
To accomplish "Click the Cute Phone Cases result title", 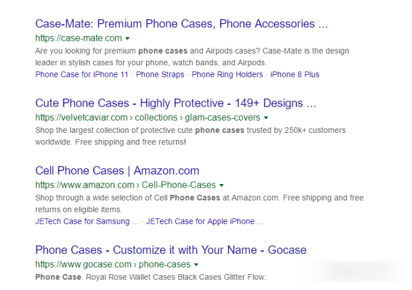I will click(175, 103).
